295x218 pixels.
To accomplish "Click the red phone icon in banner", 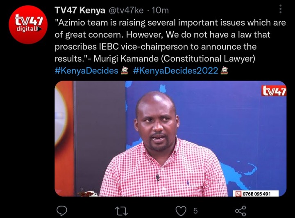I will [x=238, y=194].
